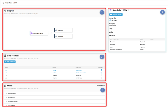This screenshot has height=107, width=168.
Task: Click the Approved status for Employee request
Action: pyautogui.click(x=142, y=44)
